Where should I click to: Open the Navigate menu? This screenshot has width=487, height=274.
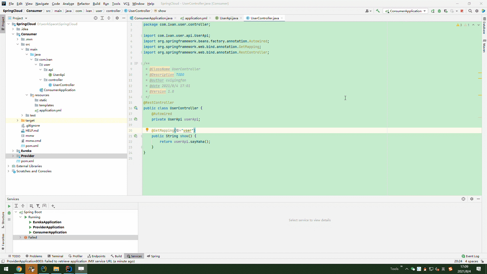tap(42, 4)
